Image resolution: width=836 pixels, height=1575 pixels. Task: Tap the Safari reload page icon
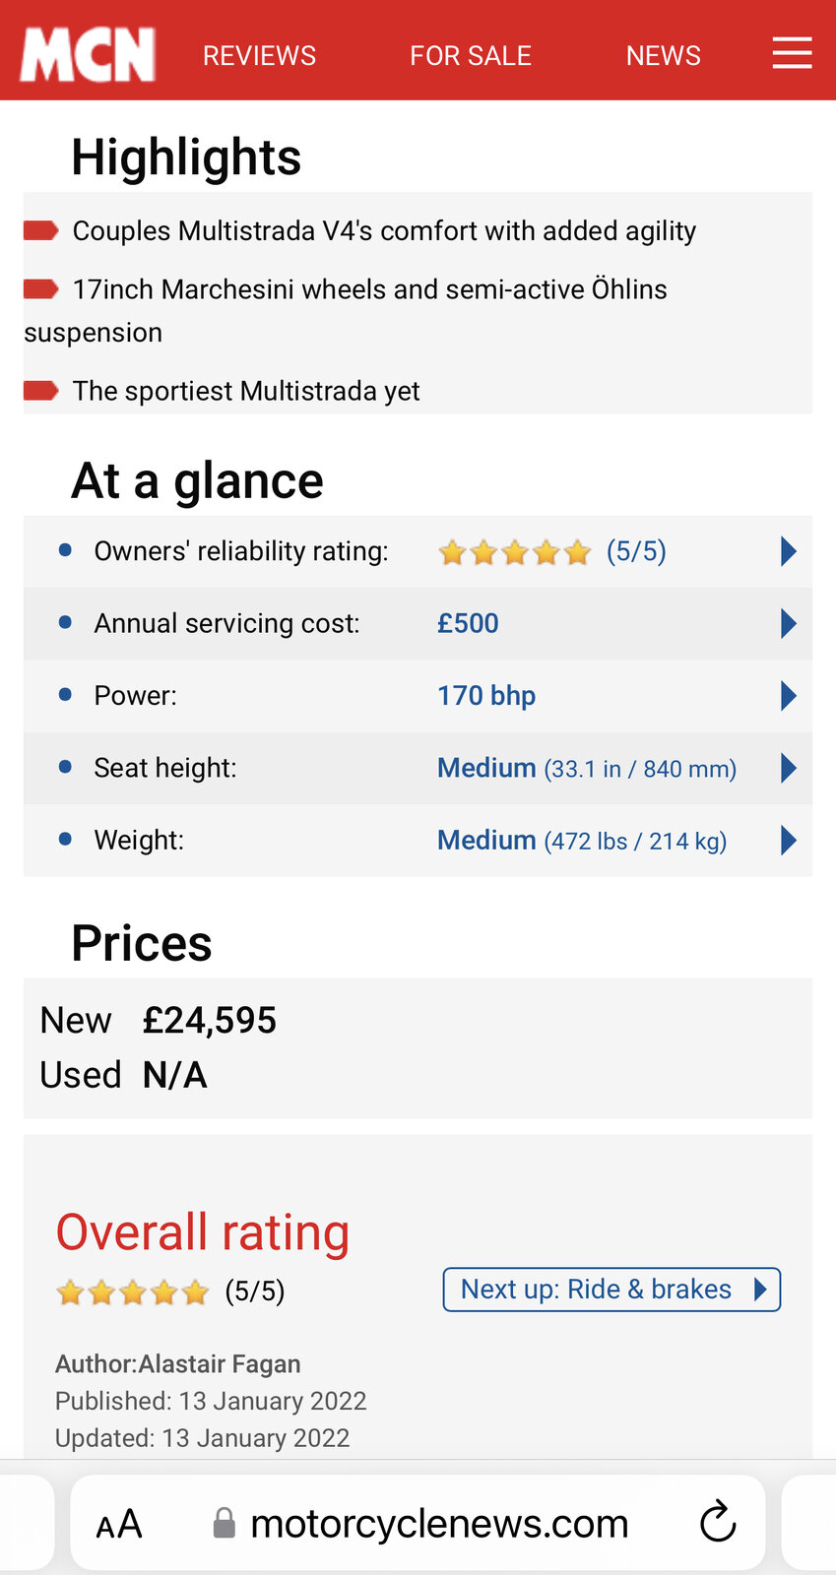tap(718, 1522)
